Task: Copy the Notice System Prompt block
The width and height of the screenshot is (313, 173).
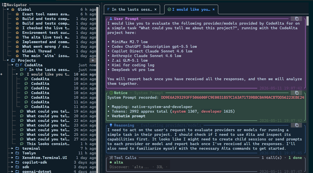Action: [297, 93]
